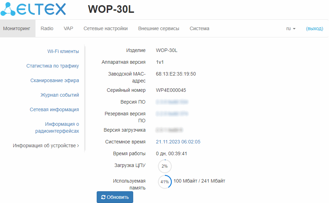329x203 pixels.
Task: Click the CPU load 2% gauge
Action: 165,166
